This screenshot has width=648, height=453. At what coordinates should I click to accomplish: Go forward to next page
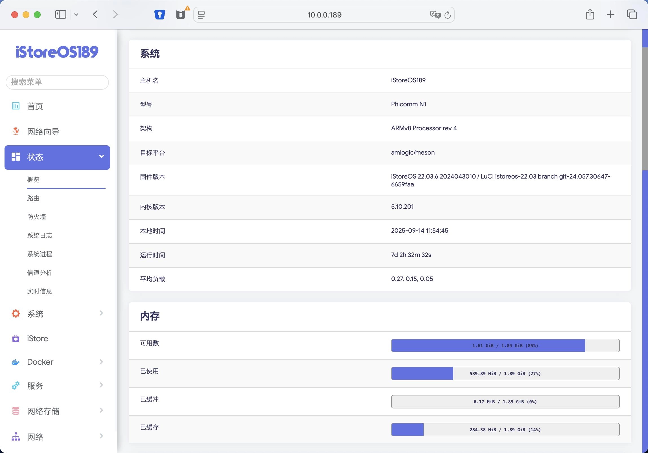115,14
